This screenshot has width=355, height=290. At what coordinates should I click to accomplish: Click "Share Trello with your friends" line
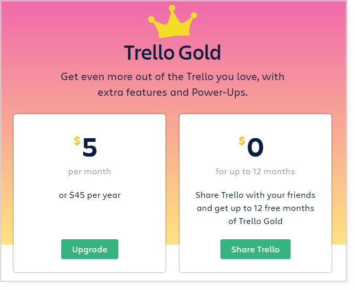click(x=256, y=195)
